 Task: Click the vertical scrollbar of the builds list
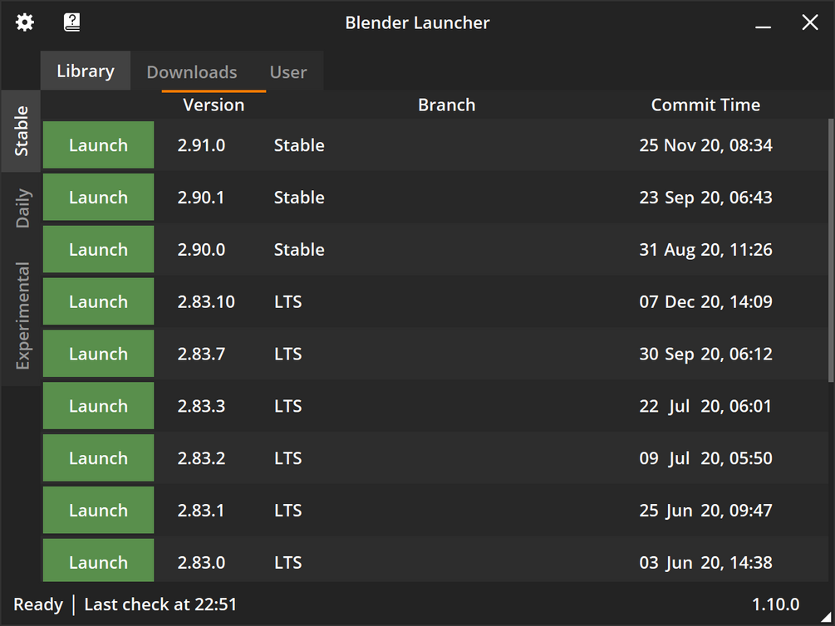coord(831,250)
